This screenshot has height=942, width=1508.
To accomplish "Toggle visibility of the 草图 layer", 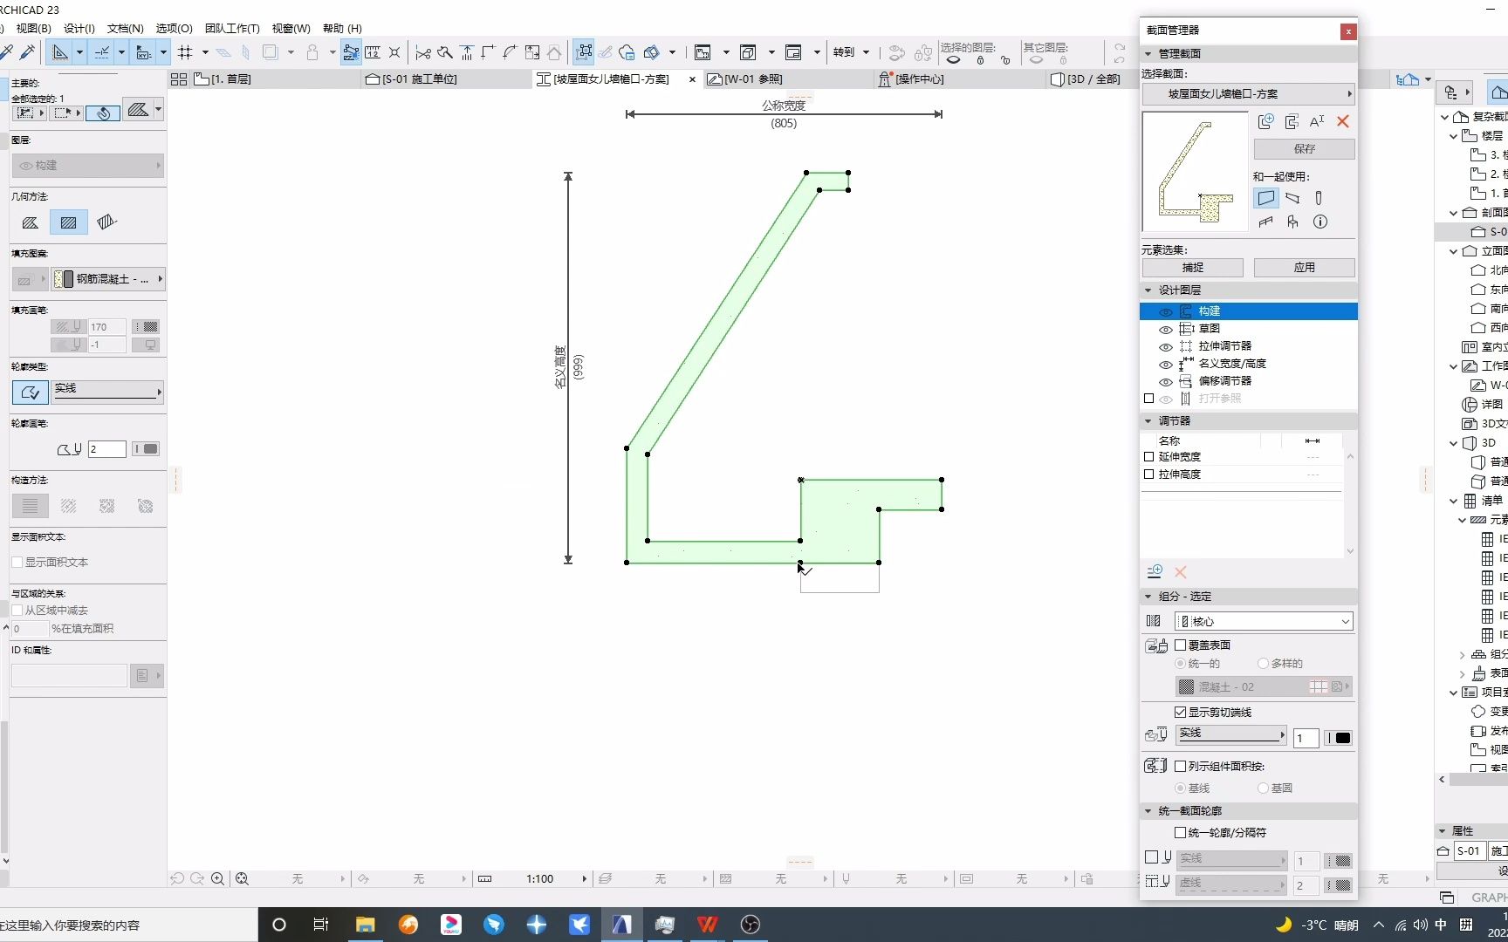I will tap(1166, 329).
